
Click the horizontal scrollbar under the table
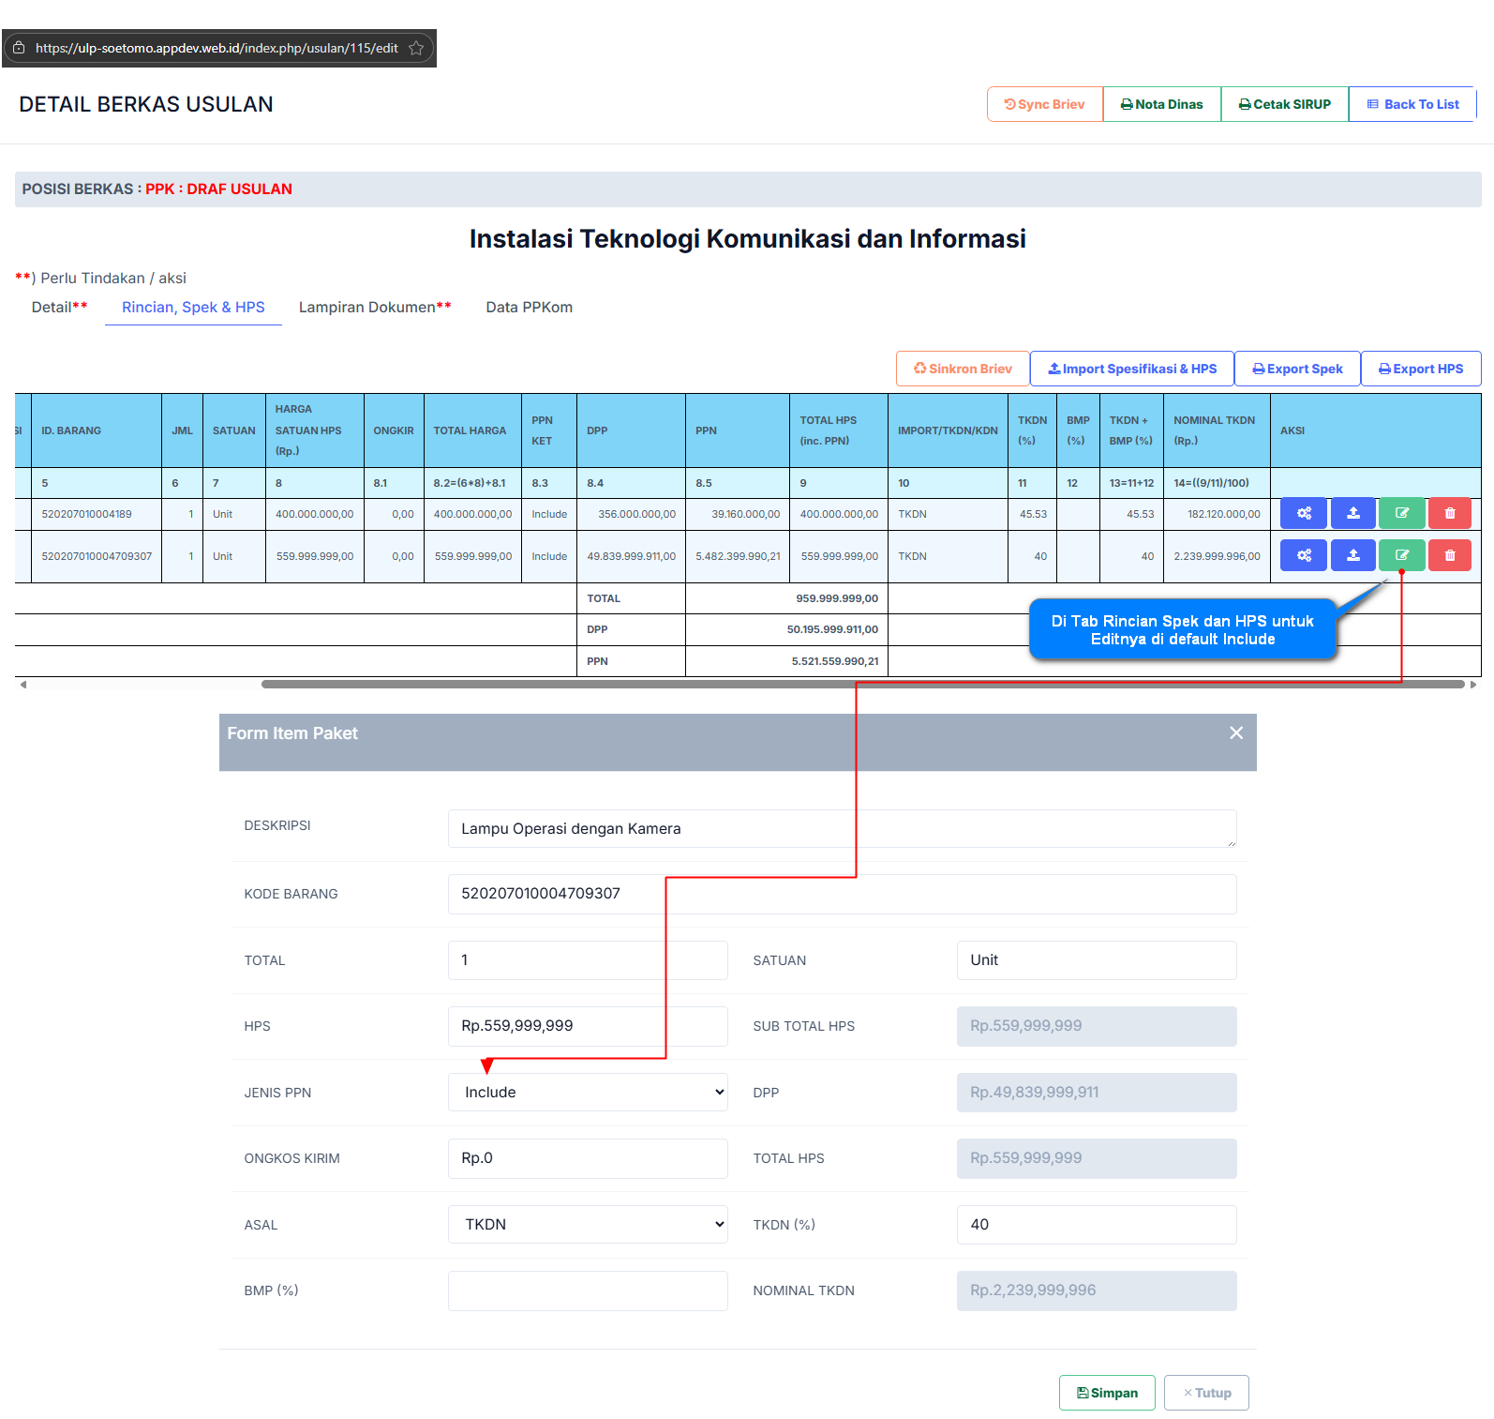tap(862, 685)
